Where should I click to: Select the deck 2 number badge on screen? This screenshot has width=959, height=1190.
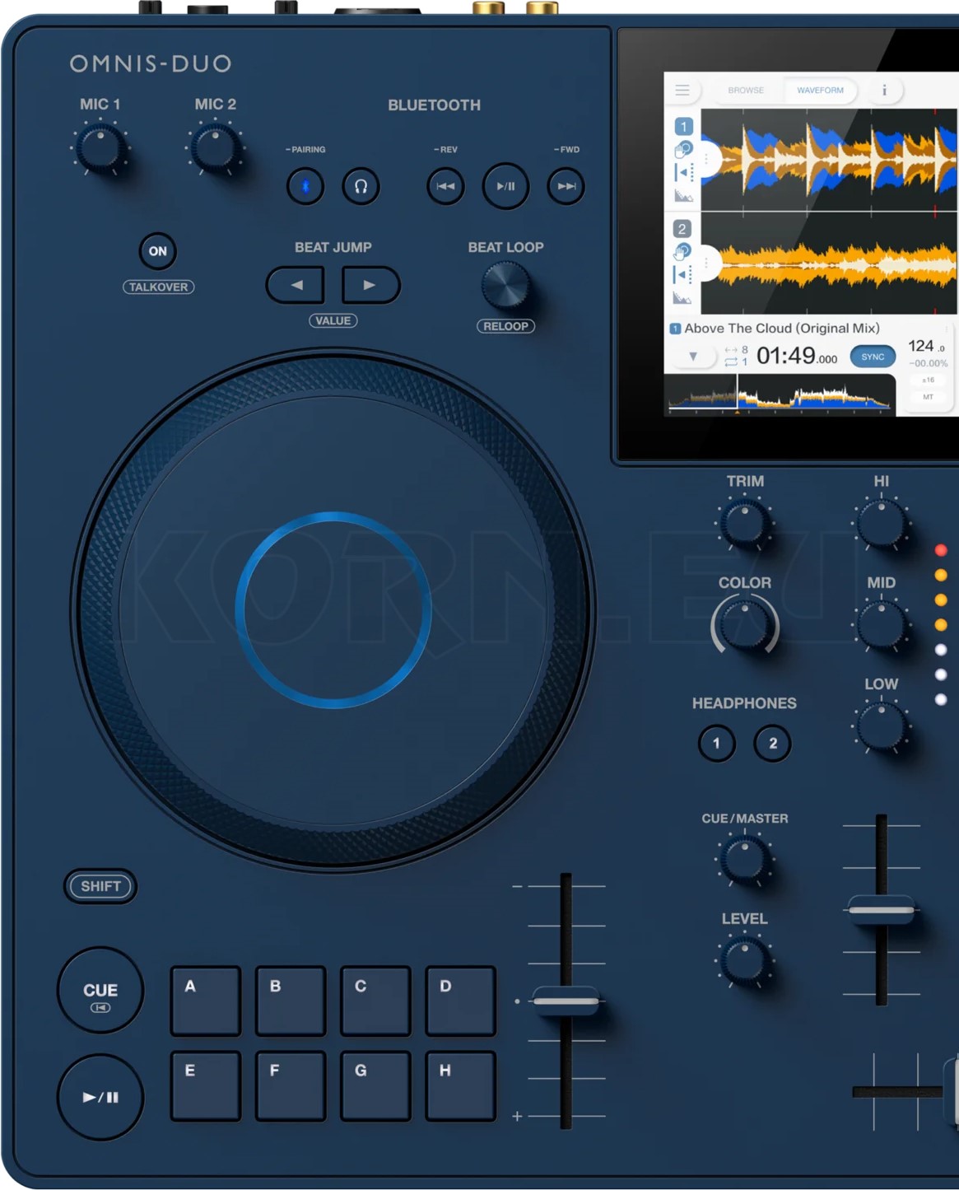pos(683,227)
